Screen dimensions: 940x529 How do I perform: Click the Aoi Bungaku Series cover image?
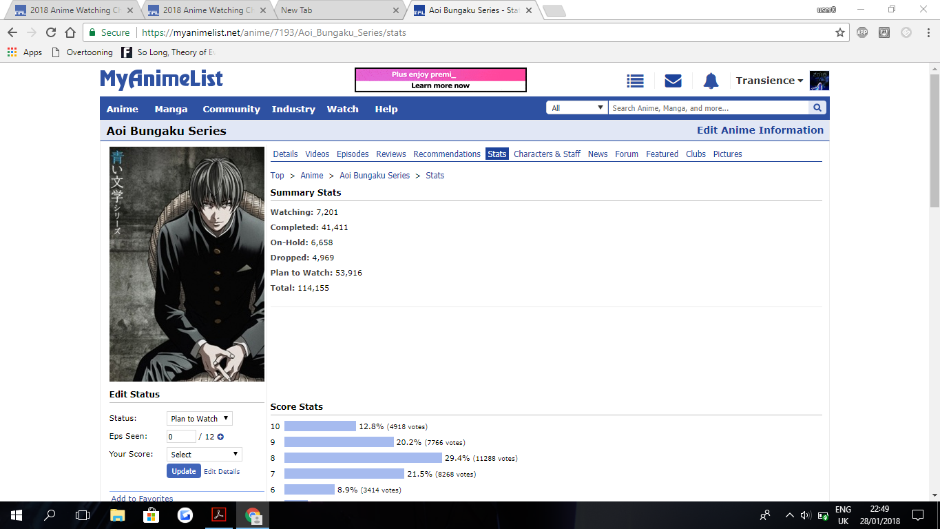click(187, 264)
